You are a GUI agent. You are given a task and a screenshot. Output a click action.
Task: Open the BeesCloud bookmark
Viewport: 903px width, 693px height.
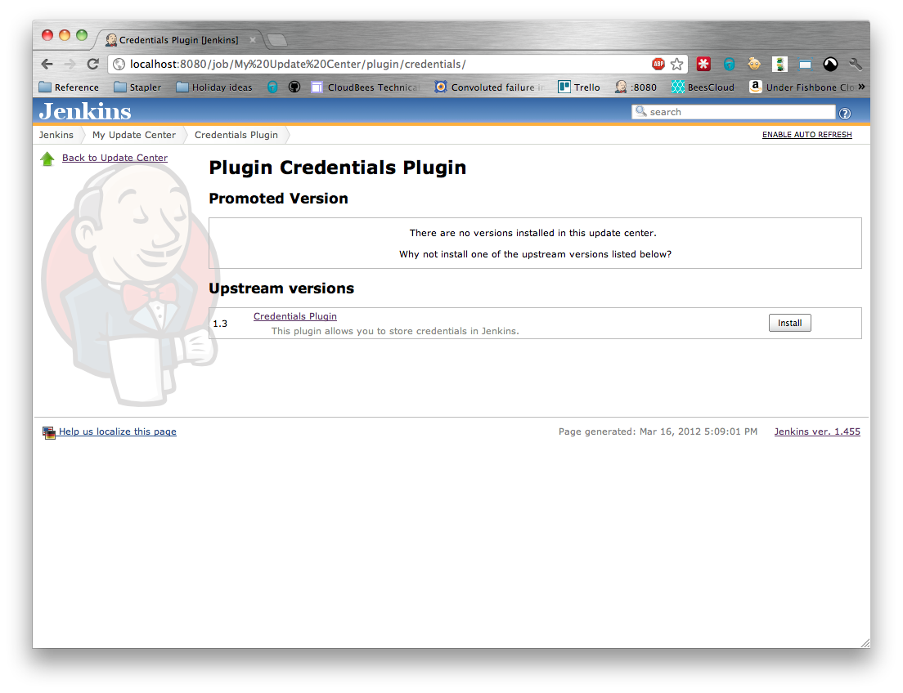point(703,87)
